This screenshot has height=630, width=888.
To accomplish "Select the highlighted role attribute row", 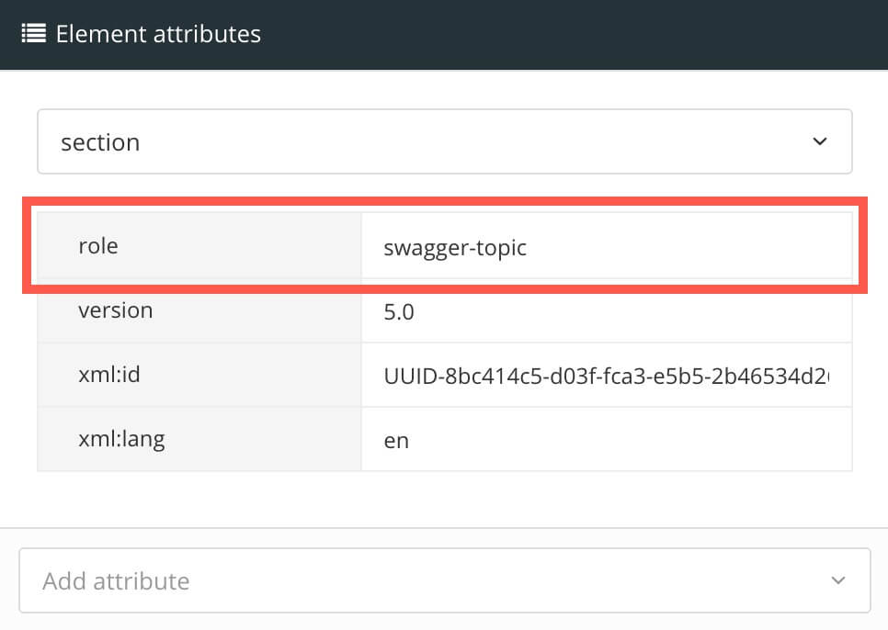I will (445, 246).
